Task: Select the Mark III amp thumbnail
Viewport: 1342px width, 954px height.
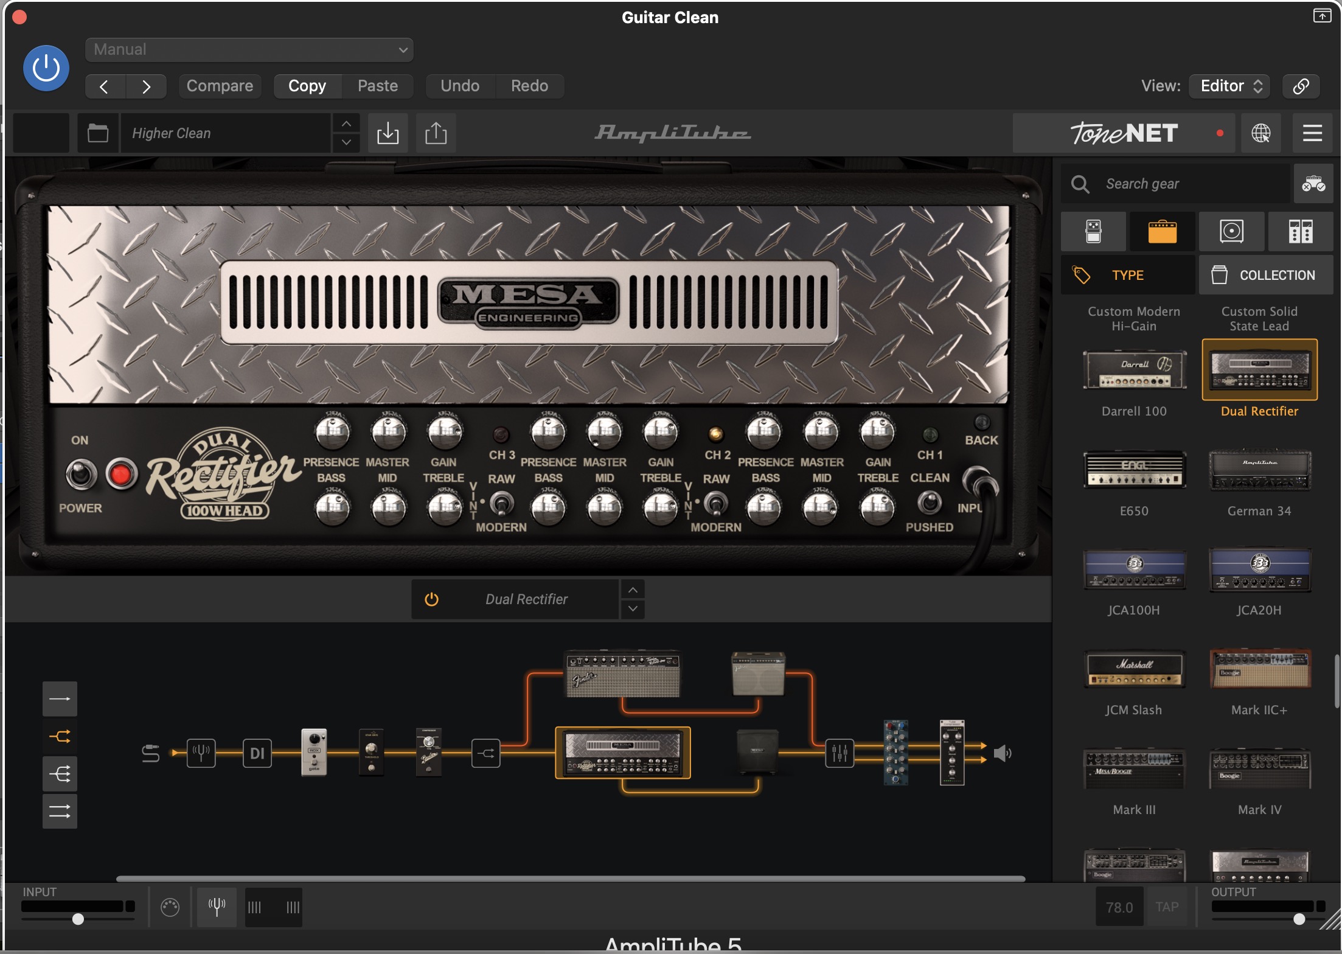Action: [1135, 768]
